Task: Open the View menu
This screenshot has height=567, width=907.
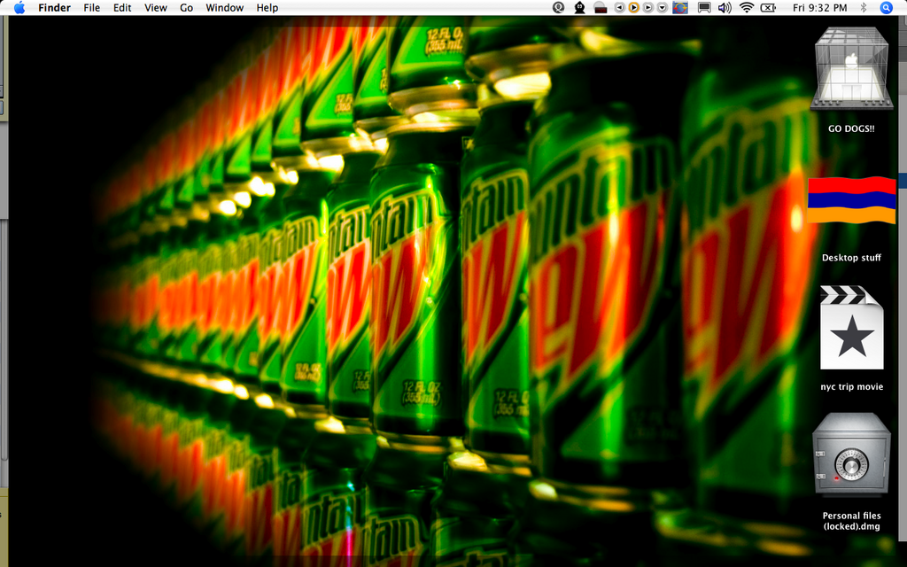Action: pyautogui.click(x=156, y=7)
